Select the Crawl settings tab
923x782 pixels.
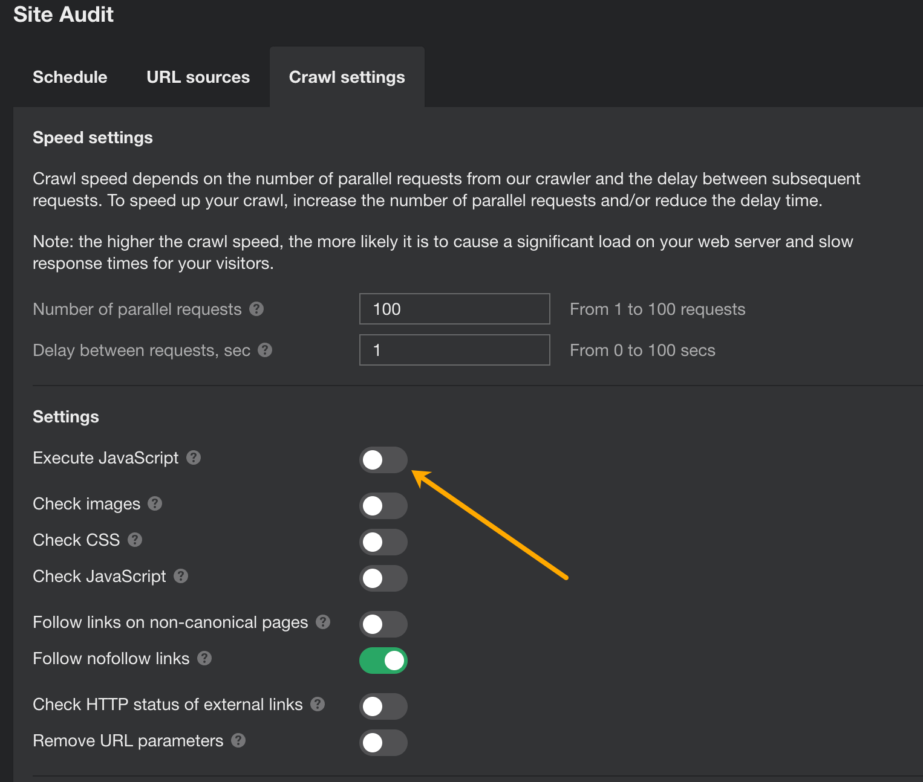347,77
